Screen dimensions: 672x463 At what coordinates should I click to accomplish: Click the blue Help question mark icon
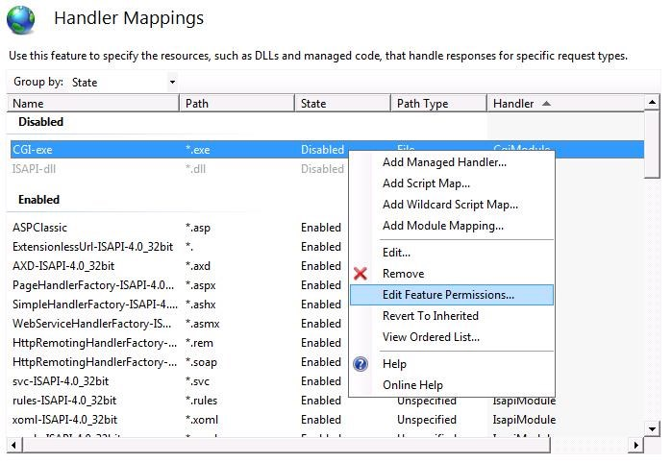[x=361, y=364]
